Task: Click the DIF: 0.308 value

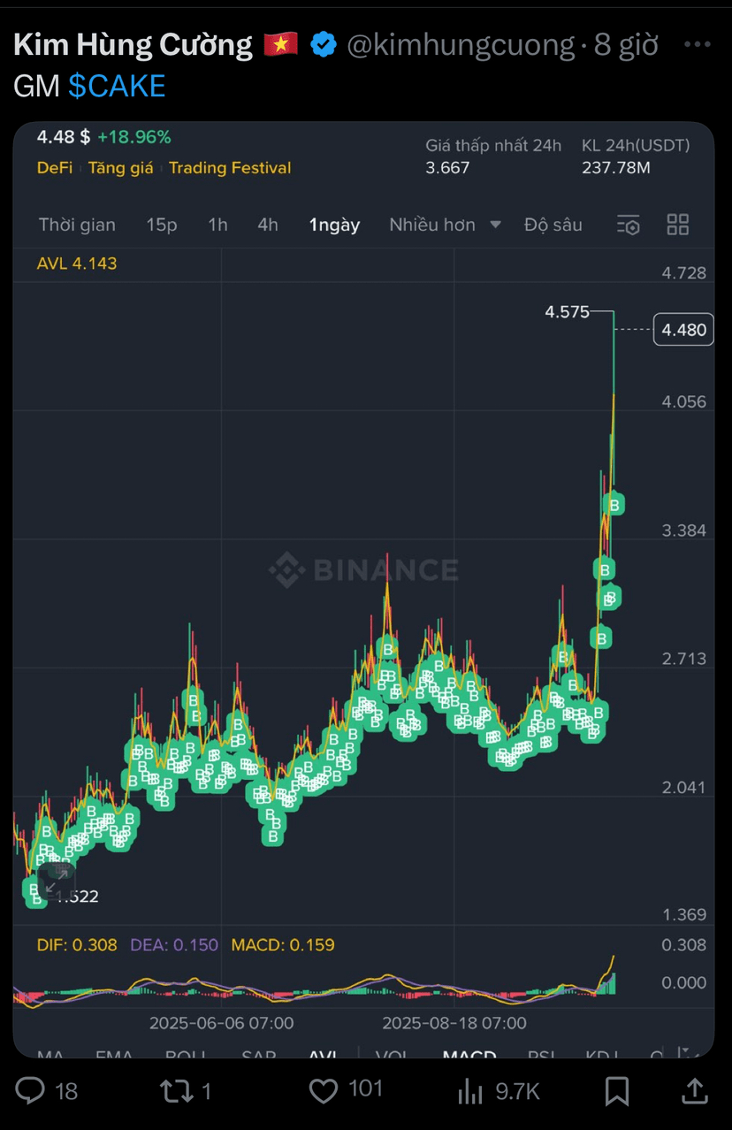Action: [77, 945]
